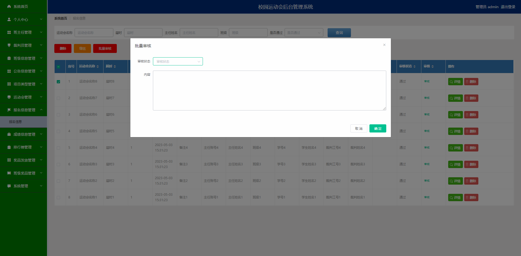The height and width of the screenshot is (256, 521).
Task: Open the 系统首页 sidebar menu item
Action: coord(24,6)
